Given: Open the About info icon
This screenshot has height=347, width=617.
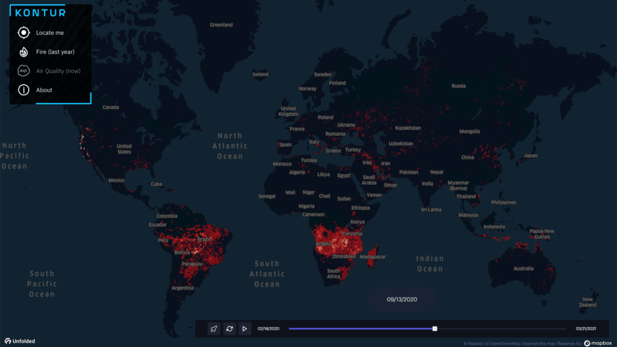Looking at the screenshot, I should coord(23,90).
